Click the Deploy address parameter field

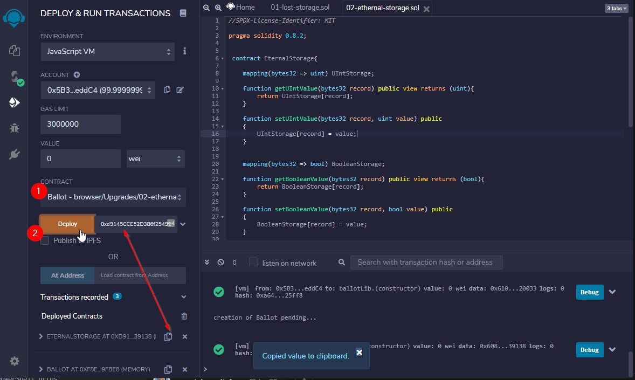[x=136, y=224]
